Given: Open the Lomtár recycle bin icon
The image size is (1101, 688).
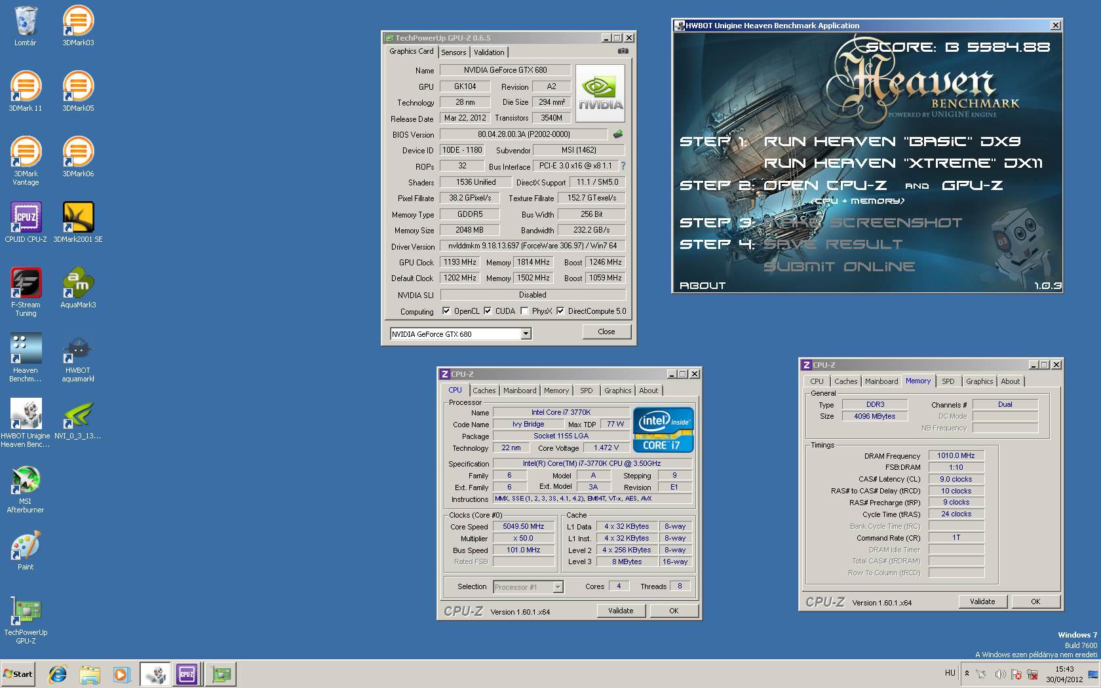Looking at the screenshot, I should point(26,26).
